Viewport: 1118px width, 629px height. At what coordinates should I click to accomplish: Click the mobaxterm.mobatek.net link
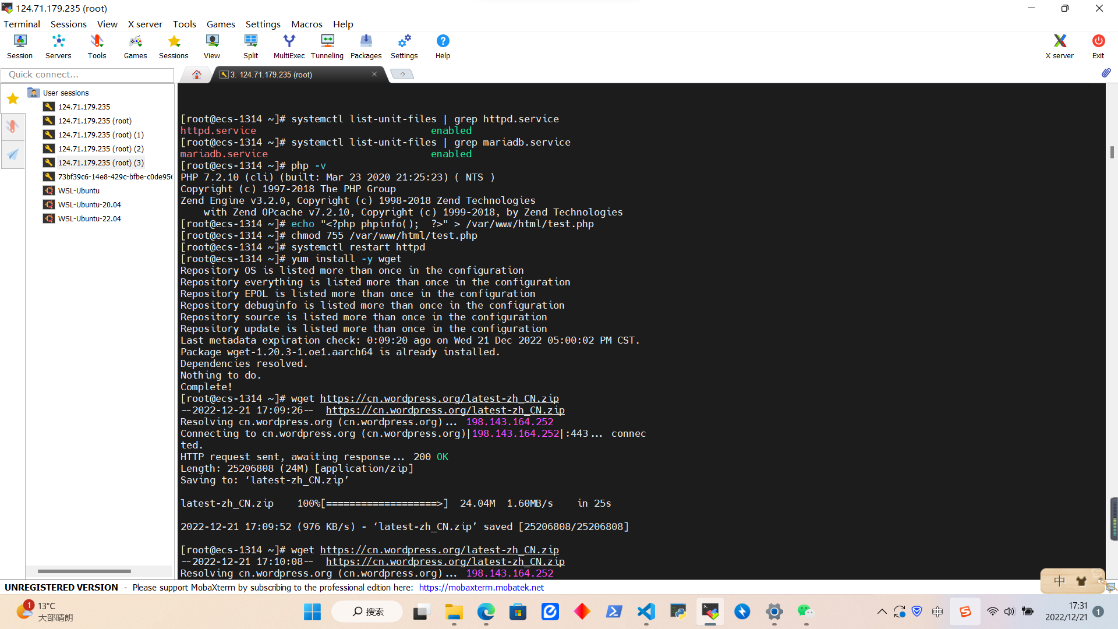(481, 587)
